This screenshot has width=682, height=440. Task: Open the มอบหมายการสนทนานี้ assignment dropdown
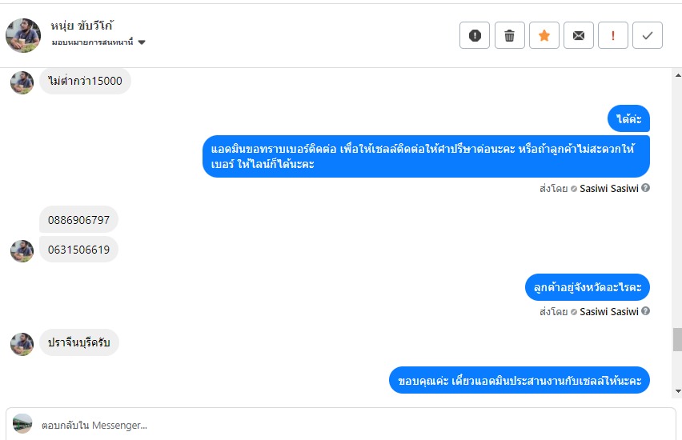[x=142, y=42]
